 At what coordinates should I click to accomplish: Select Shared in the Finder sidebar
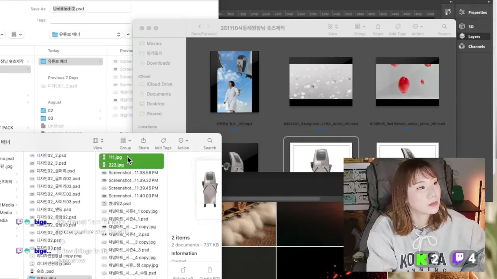154,114
